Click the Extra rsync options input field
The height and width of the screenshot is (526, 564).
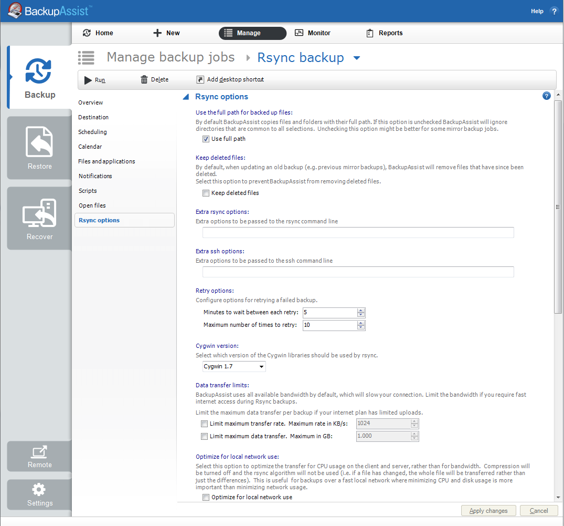click(358, 233)
